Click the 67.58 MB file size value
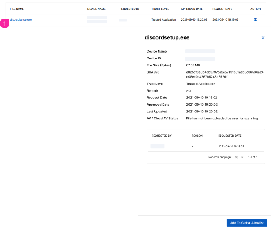This screenshot has height=230, width=271. pos(193,65)
